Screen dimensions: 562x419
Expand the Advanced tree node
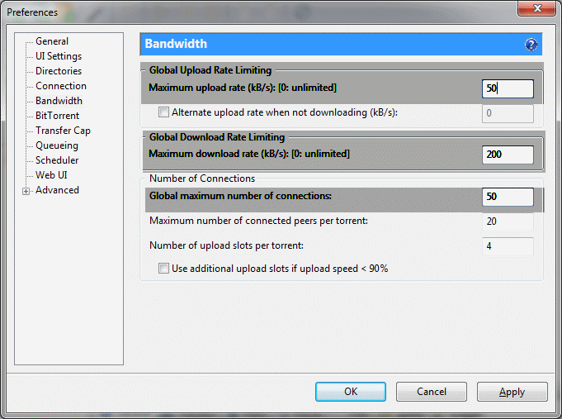26,191
